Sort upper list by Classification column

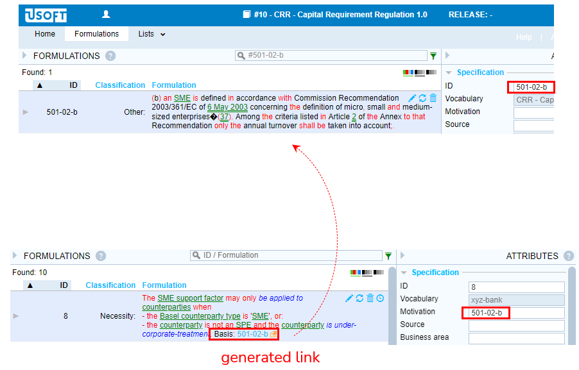click(x=120, y=85)
